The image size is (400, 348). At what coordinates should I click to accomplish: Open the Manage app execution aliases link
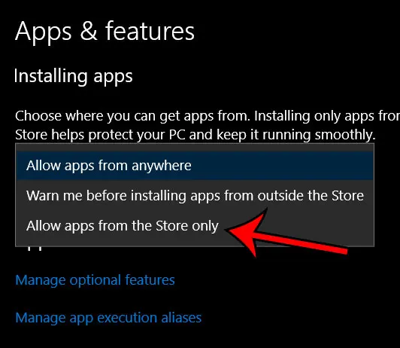108,318
